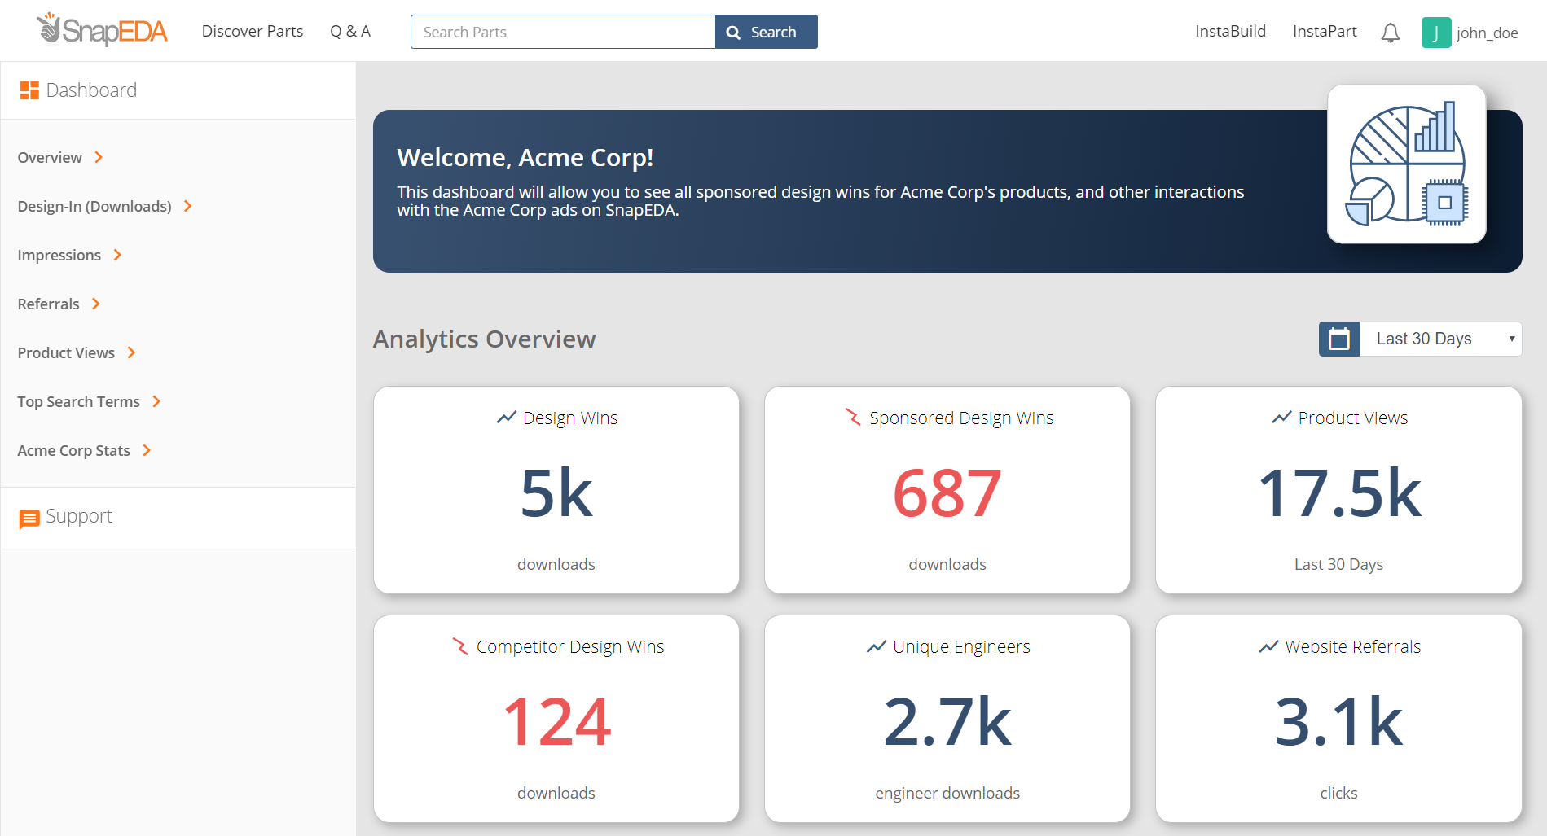Click the Support chat bubble icon
This screenshot has width=1547, height=836.
tap(29, 519)
